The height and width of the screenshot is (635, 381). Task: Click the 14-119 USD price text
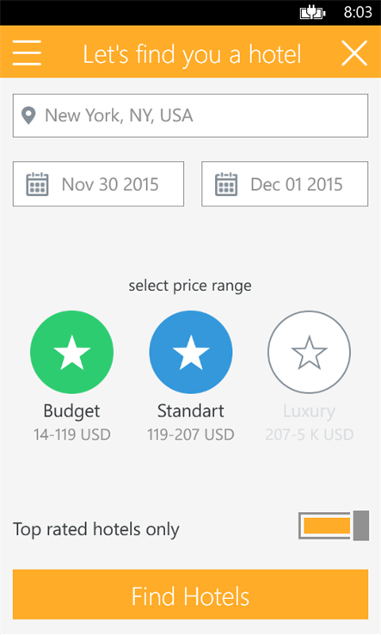point(71,435)
